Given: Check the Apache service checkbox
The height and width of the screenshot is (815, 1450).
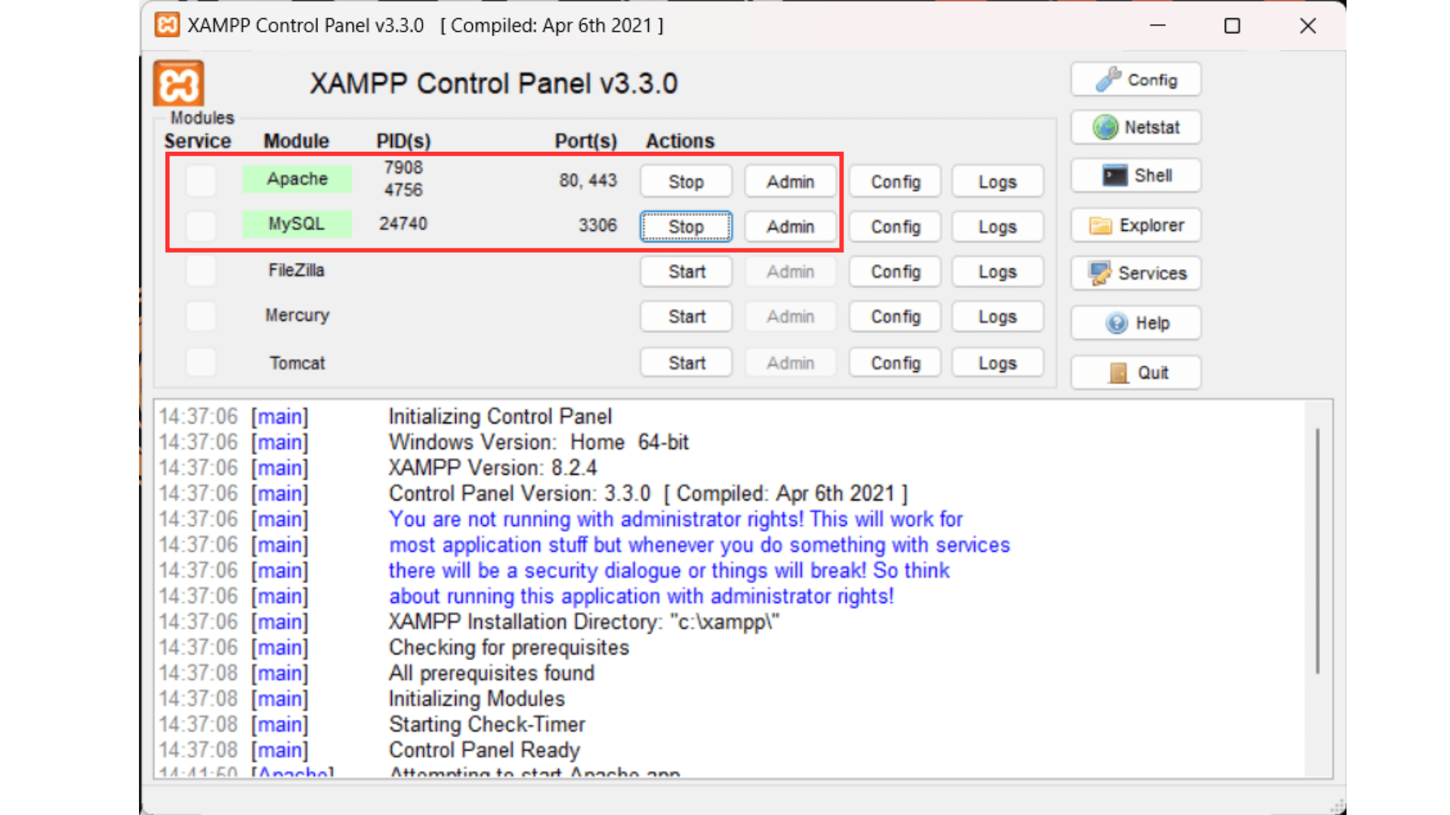Looking at the screenshot, I should click(200, 181).
